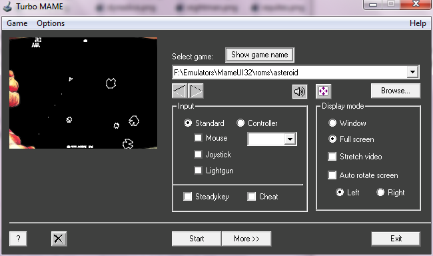
Task: Click the next game right arrow button
Action: pyautogui.click(x=196, y=91)
